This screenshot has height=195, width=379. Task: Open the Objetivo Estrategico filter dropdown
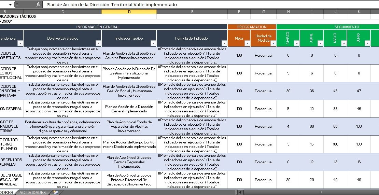[98, 43]
